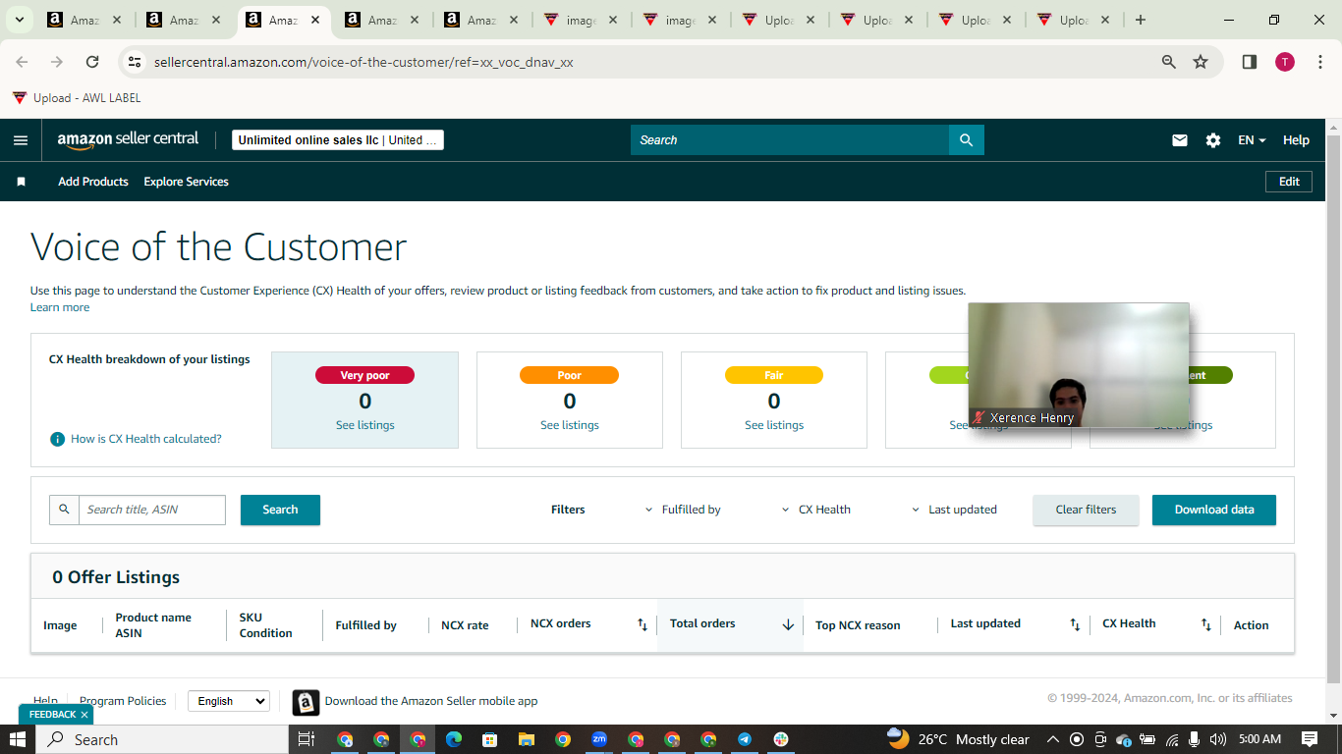
Task: Expand the CX Health filter
Action: (816, 510)
